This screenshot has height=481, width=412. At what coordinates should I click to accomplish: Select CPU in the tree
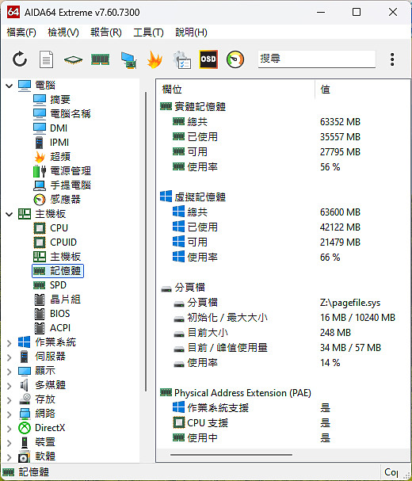point(59,228)
